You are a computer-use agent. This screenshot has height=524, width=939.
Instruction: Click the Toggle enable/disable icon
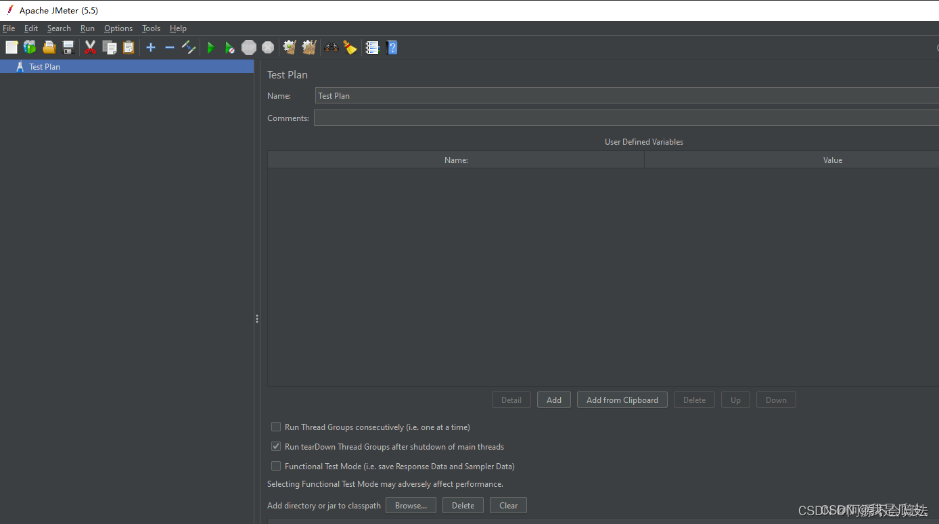pyautogui.click(x=189, y=47)
